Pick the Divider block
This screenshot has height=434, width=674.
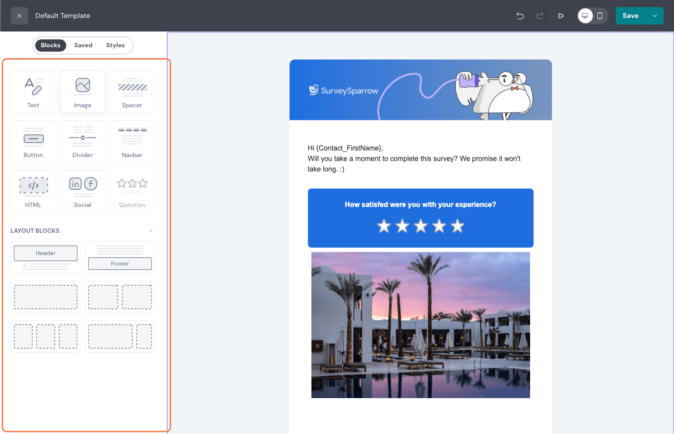[x=83, y=142]
